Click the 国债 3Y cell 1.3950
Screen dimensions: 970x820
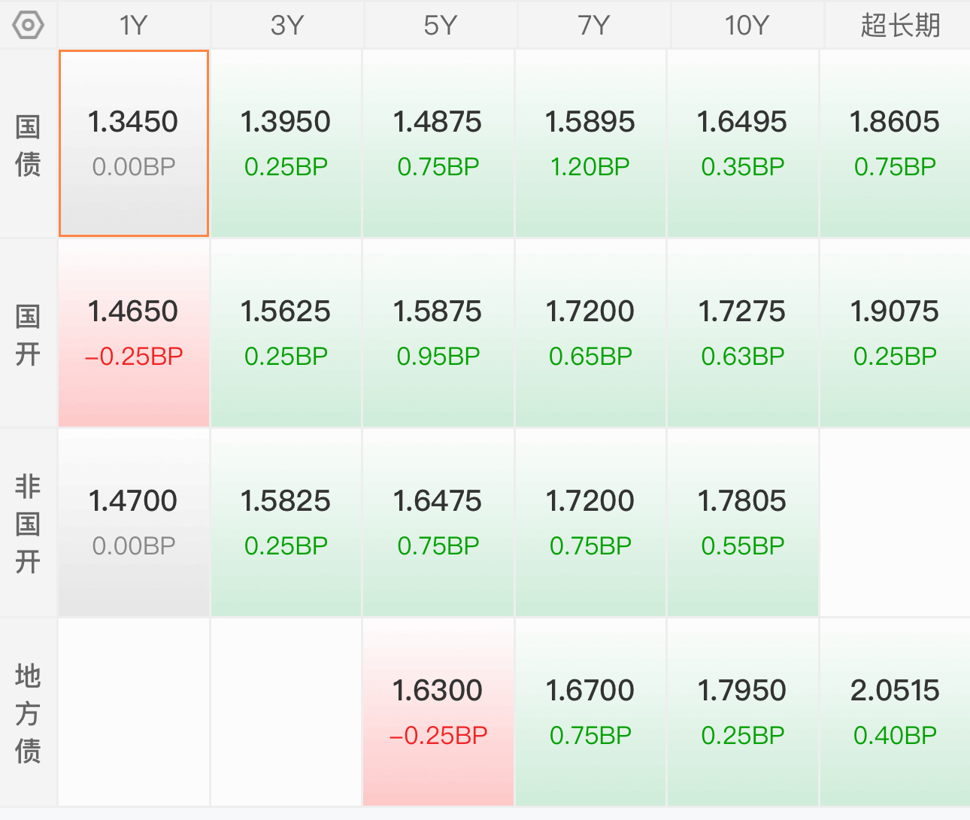coord(286,144)
